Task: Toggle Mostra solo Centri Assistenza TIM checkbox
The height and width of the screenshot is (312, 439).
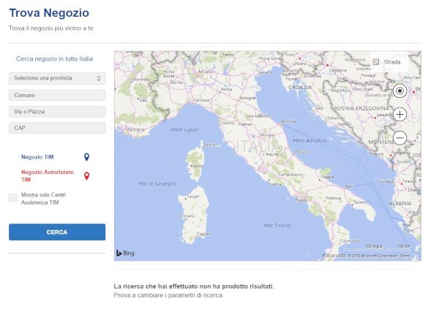Action: click(x=13, y=198)
